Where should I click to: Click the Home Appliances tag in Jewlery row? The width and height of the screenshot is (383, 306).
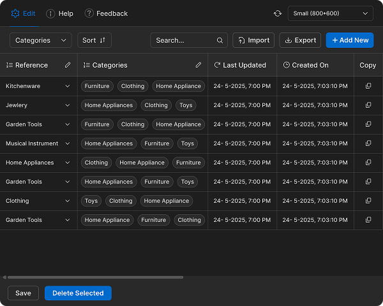[109, 105]
